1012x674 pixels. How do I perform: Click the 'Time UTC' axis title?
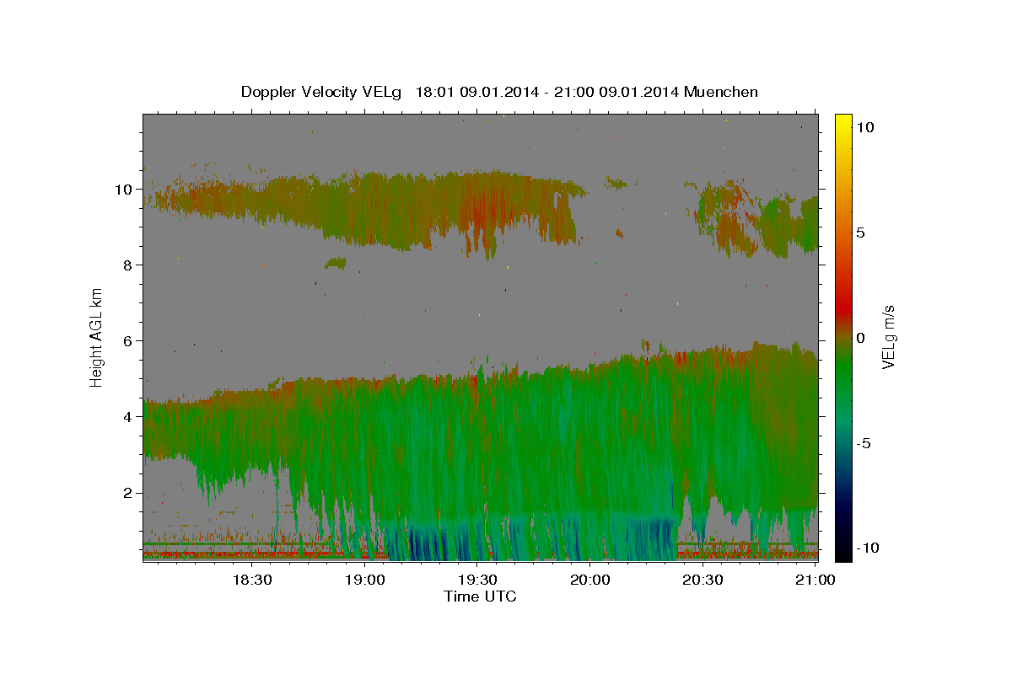tap(480, 596)
